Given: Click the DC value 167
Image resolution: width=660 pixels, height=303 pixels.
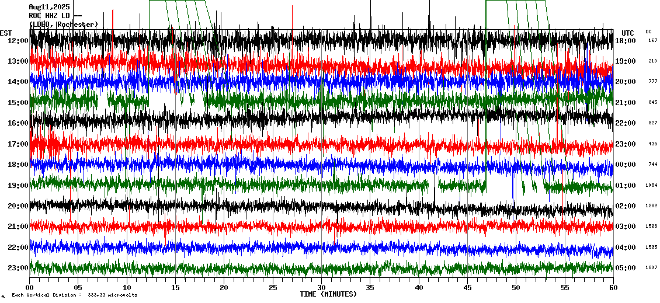Looking at the screenshot, I should click(x=652, y=40).
